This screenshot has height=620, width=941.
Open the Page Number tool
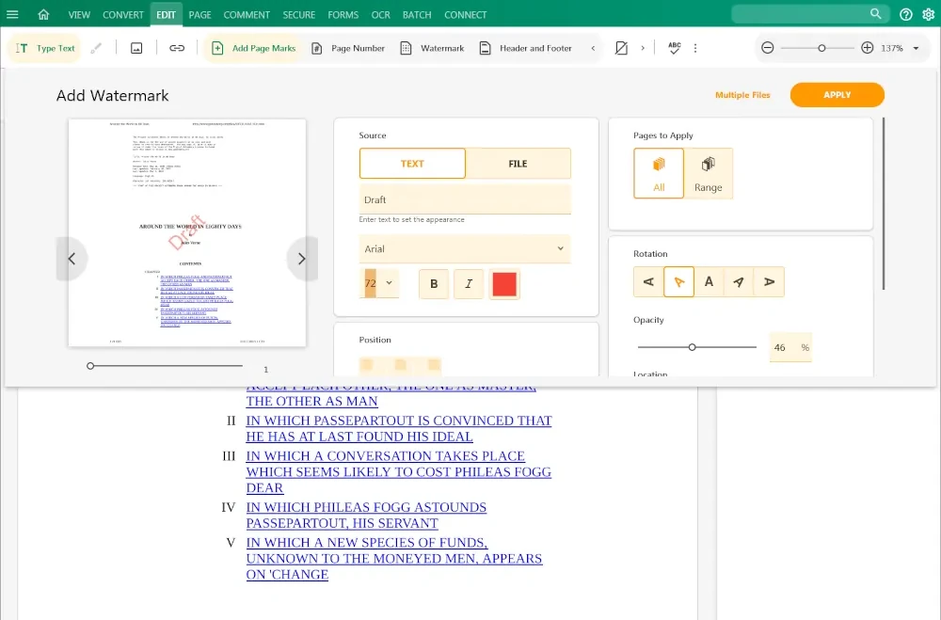click(347, 48)
